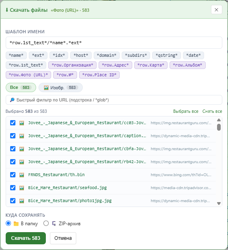Click the image icon beside FRNDS_Restaurant/th.bin
Image resolution: width=228 pixels, height=250 pixels.
click(x=22, y=175)
